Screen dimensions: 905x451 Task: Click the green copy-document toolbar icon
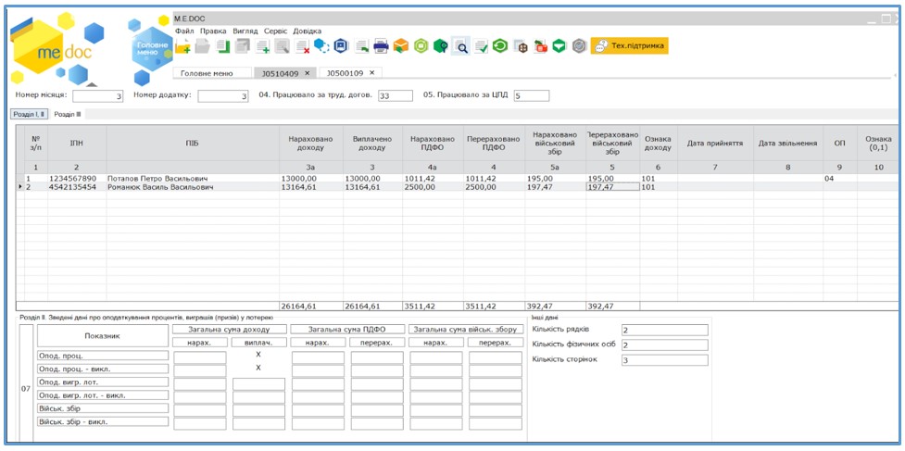click(223, 46)
